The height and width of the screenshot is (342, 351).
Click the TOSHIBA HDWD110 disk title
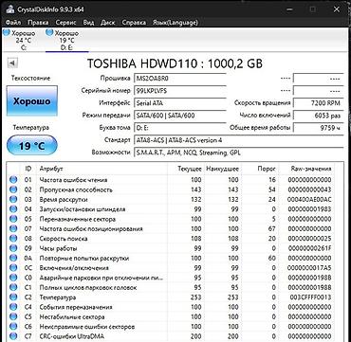[175, 63]
